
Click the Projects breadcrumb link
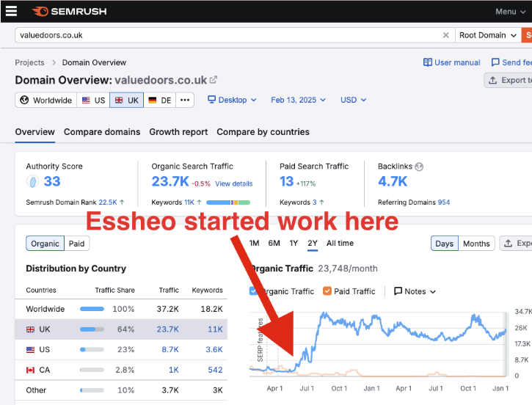(29, 62)
